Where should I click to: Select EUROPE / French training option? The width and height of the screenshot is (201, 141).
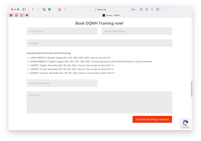(x=28, y=69)
